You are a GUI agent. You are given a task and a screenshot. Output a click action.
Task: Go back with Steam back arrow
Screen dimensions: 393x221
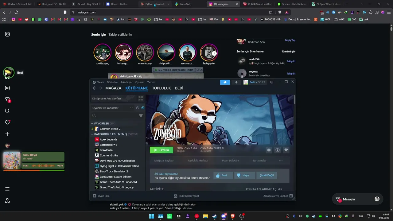point(94,88)
